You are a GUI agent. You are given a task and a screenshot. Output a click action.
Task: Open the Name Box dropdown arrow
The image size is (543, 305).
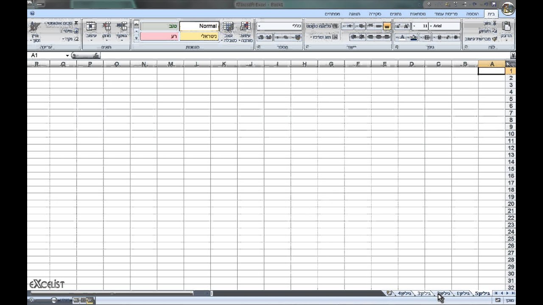67,55
